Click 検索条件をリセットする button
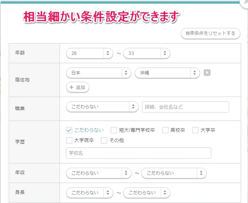 [x=211, y=33]
